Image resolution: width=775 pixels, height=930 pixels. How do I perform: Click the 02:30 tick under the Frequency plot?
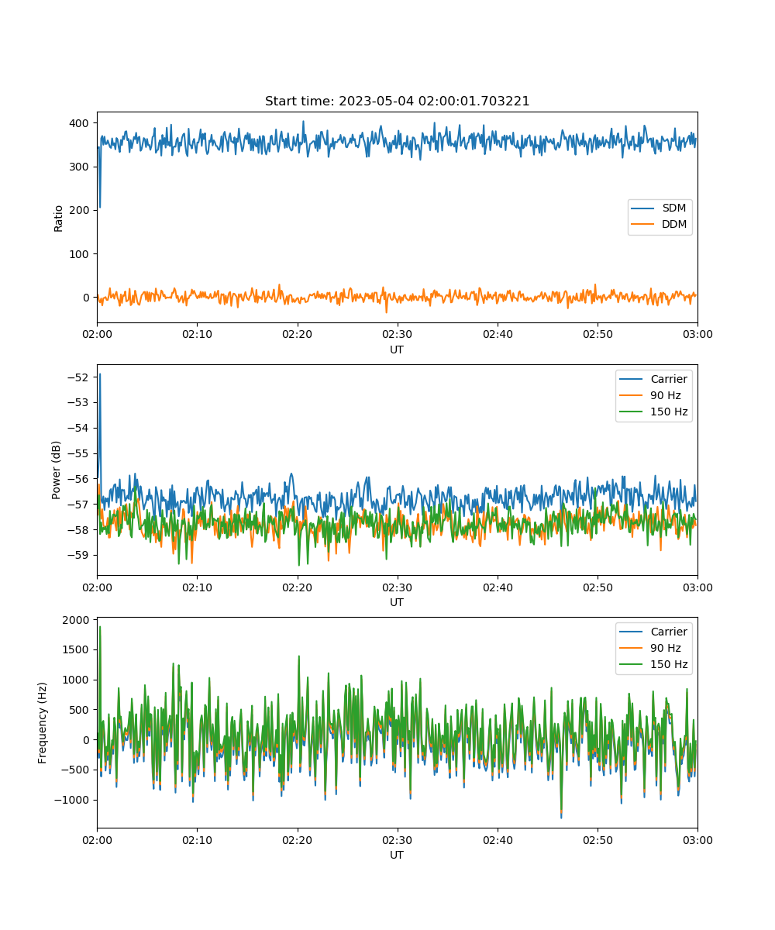click(x=398, y=839)
